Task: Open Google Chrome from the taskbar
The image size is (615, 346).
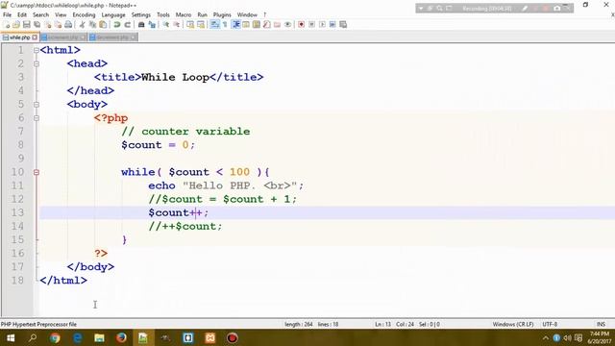Action: click(x=55, y=337)
